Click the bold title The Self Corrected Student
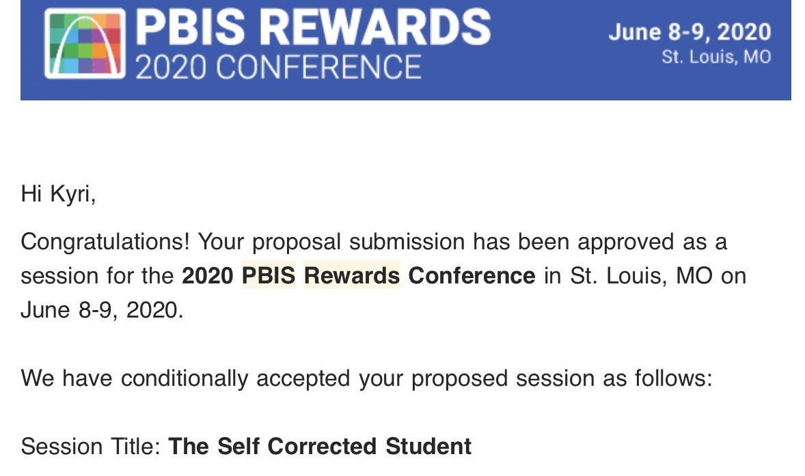805x476 pixels. [x=320, y=447]
